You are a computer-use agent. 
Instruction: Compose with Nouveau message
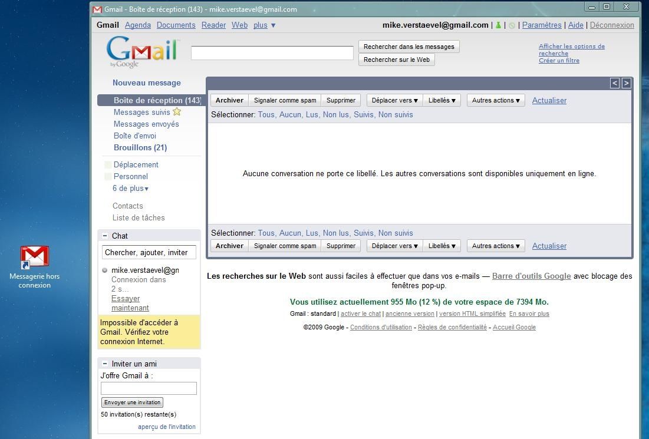tap(147, 82)
